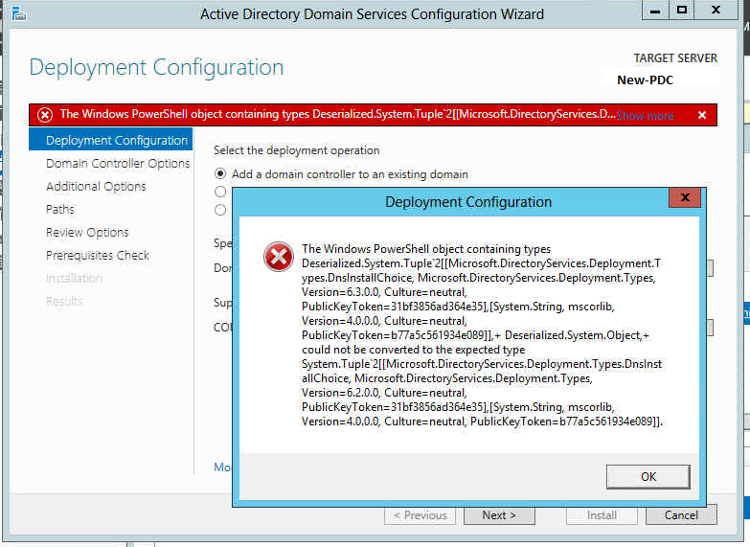This screenshot has height=547, width=750.
Task: Click the 'Select the deployment operation' text
Action: tap(297, 150)
